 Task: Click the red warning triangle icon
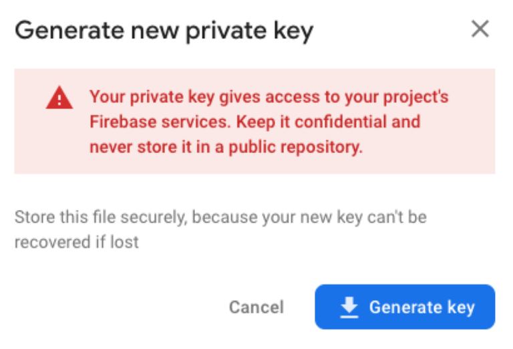59,99
